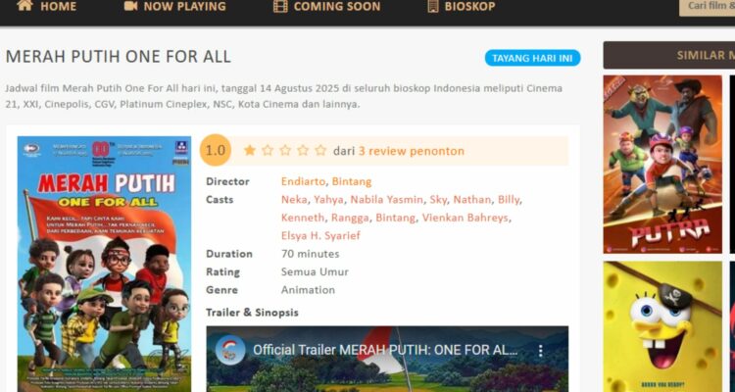735x392 pixels.
Task: Open cast member Sky link
Action: 438,200
